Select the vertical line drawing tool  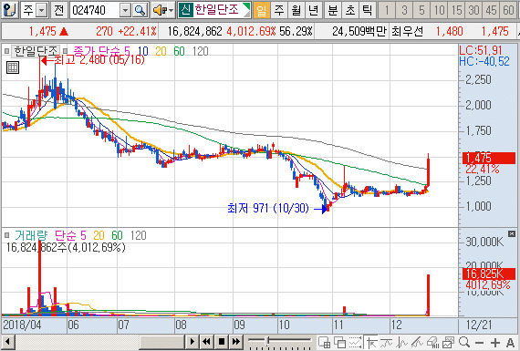(x=402, y=342)
